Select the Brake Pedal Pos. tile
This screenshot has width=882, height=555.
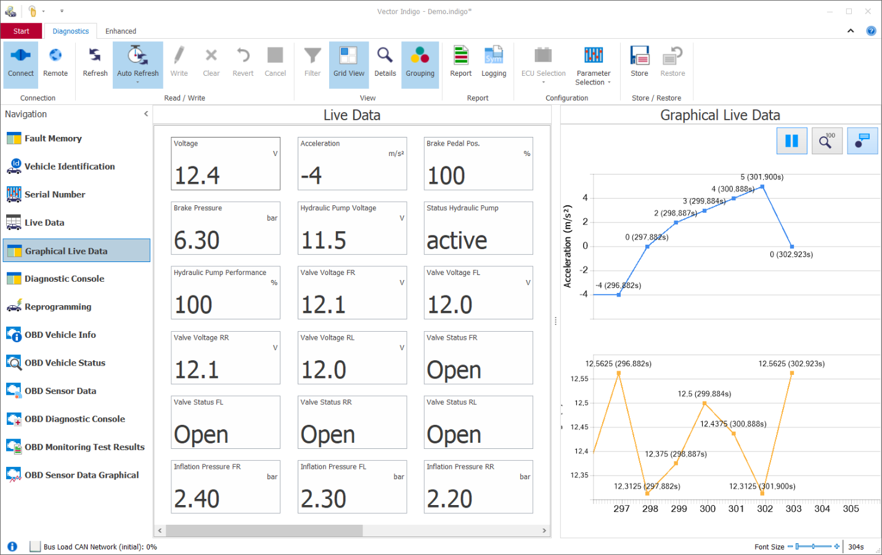pyautogui.click(x=478, y=163)
